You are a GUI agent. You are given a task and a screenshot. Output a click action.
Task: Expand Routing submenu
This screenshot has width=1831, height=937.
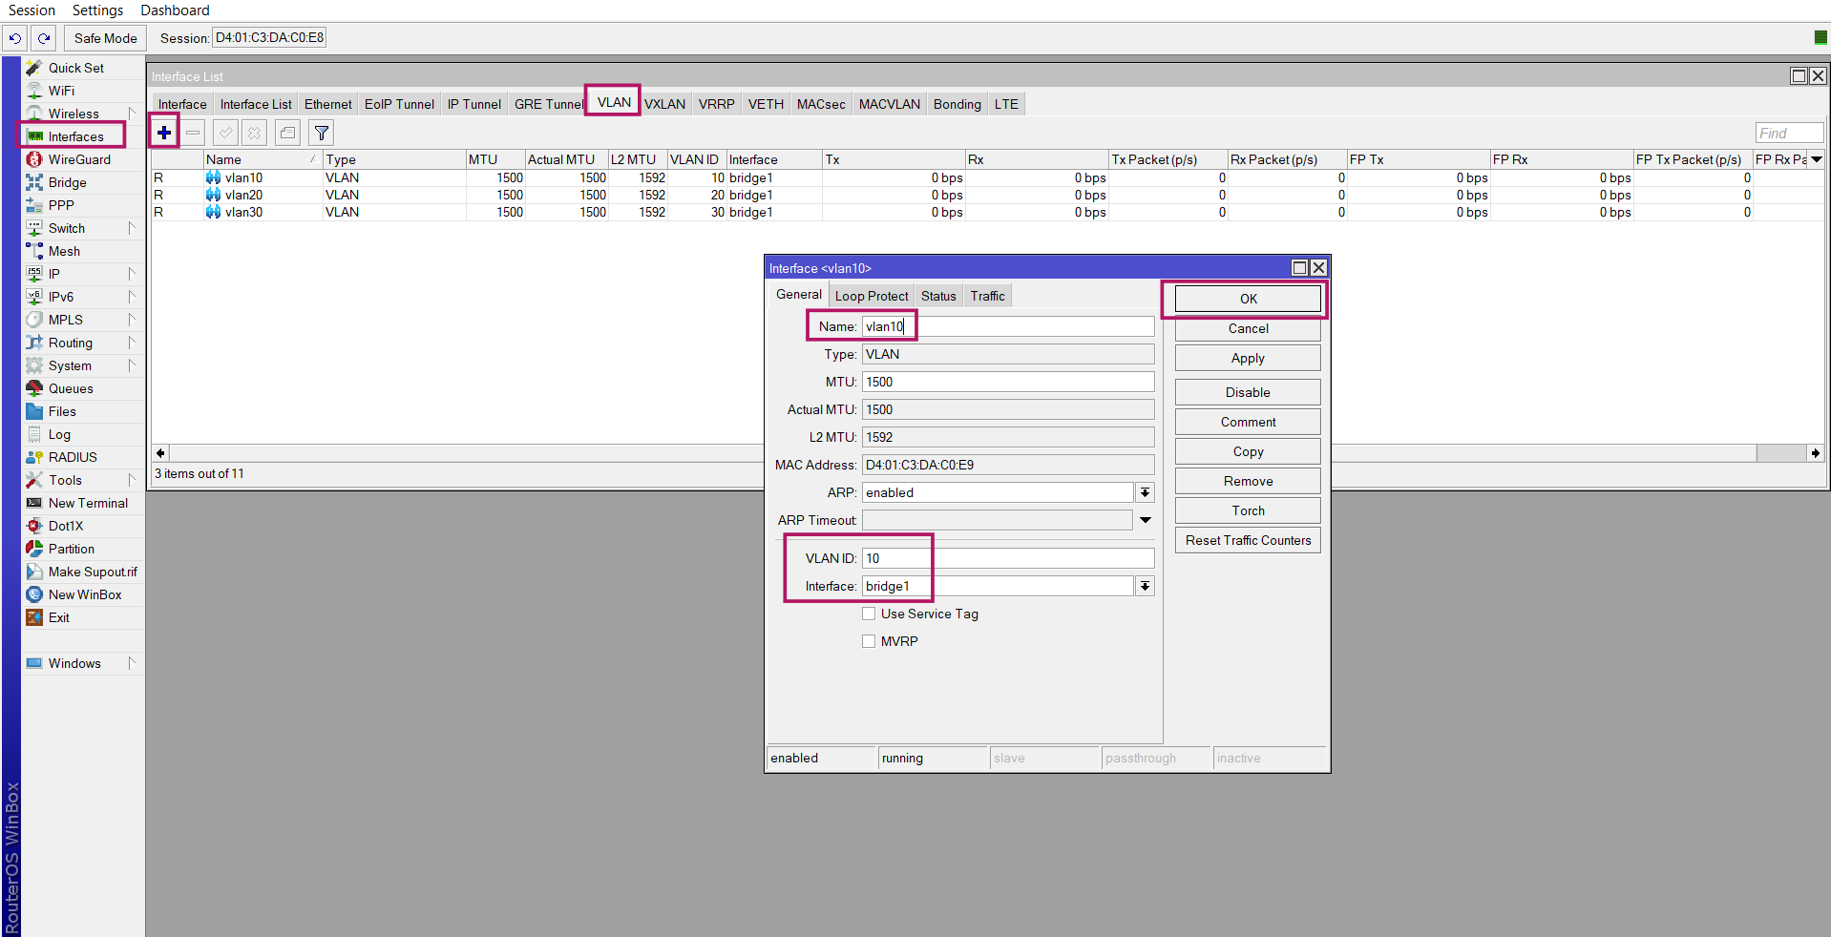click(132, 343)
